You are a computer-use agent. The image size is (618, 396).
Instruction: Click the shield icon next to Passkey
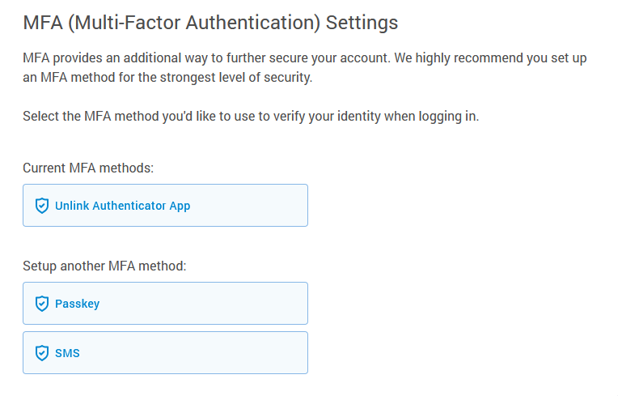click(x=42, y=304)
